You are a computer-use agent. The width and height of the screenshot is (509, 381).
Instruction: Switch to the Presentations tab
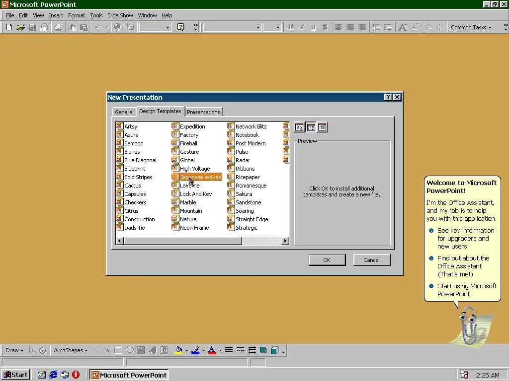203,112
